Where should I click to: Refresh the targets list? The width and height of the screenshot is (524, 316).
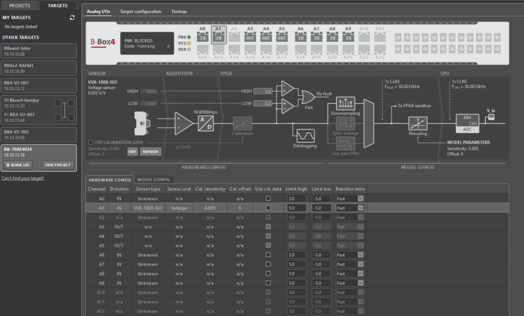(x=72, y=17)
